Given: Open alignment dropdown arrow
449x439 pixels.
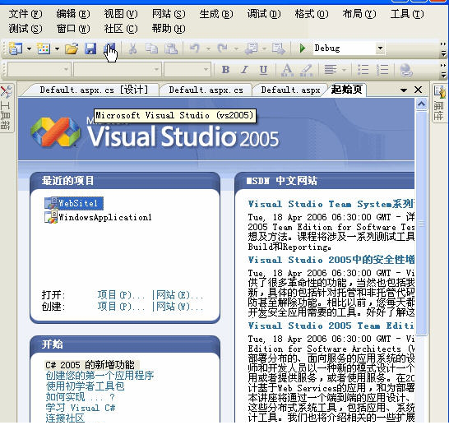Looking at the screenshot, I should click(x=344, y=70).
